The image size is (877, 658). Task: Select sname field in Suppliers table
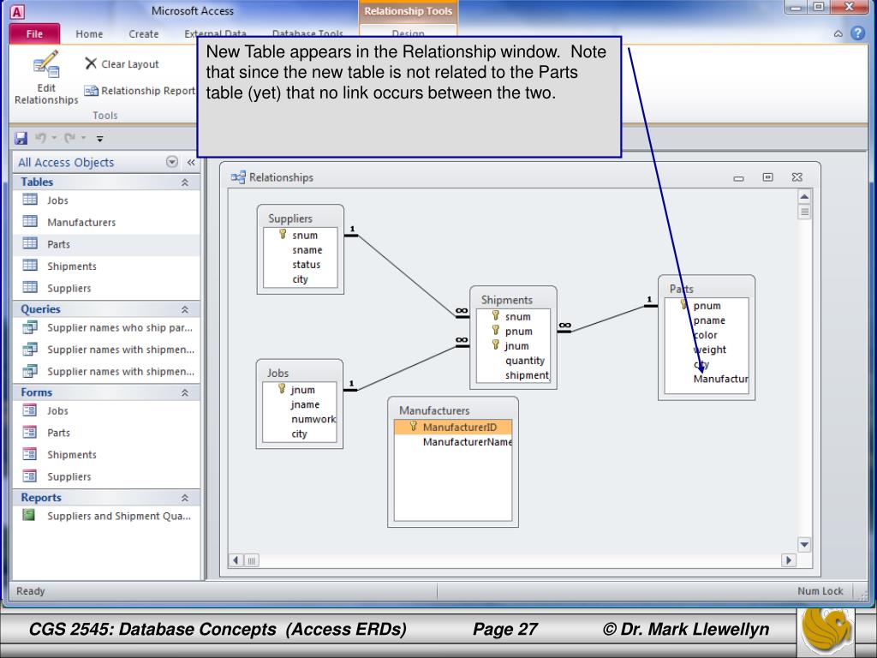301,250
